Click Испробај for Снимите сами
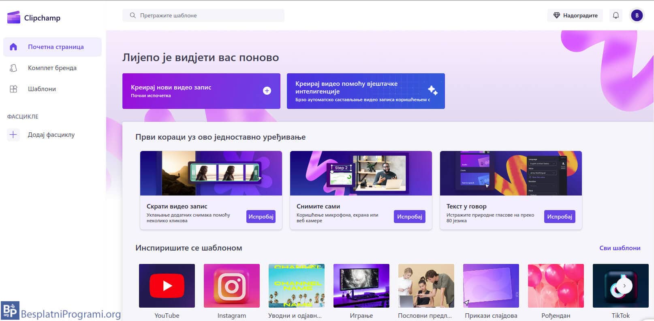Viewport: 654px width, 321px height. (x=410, y=217)
